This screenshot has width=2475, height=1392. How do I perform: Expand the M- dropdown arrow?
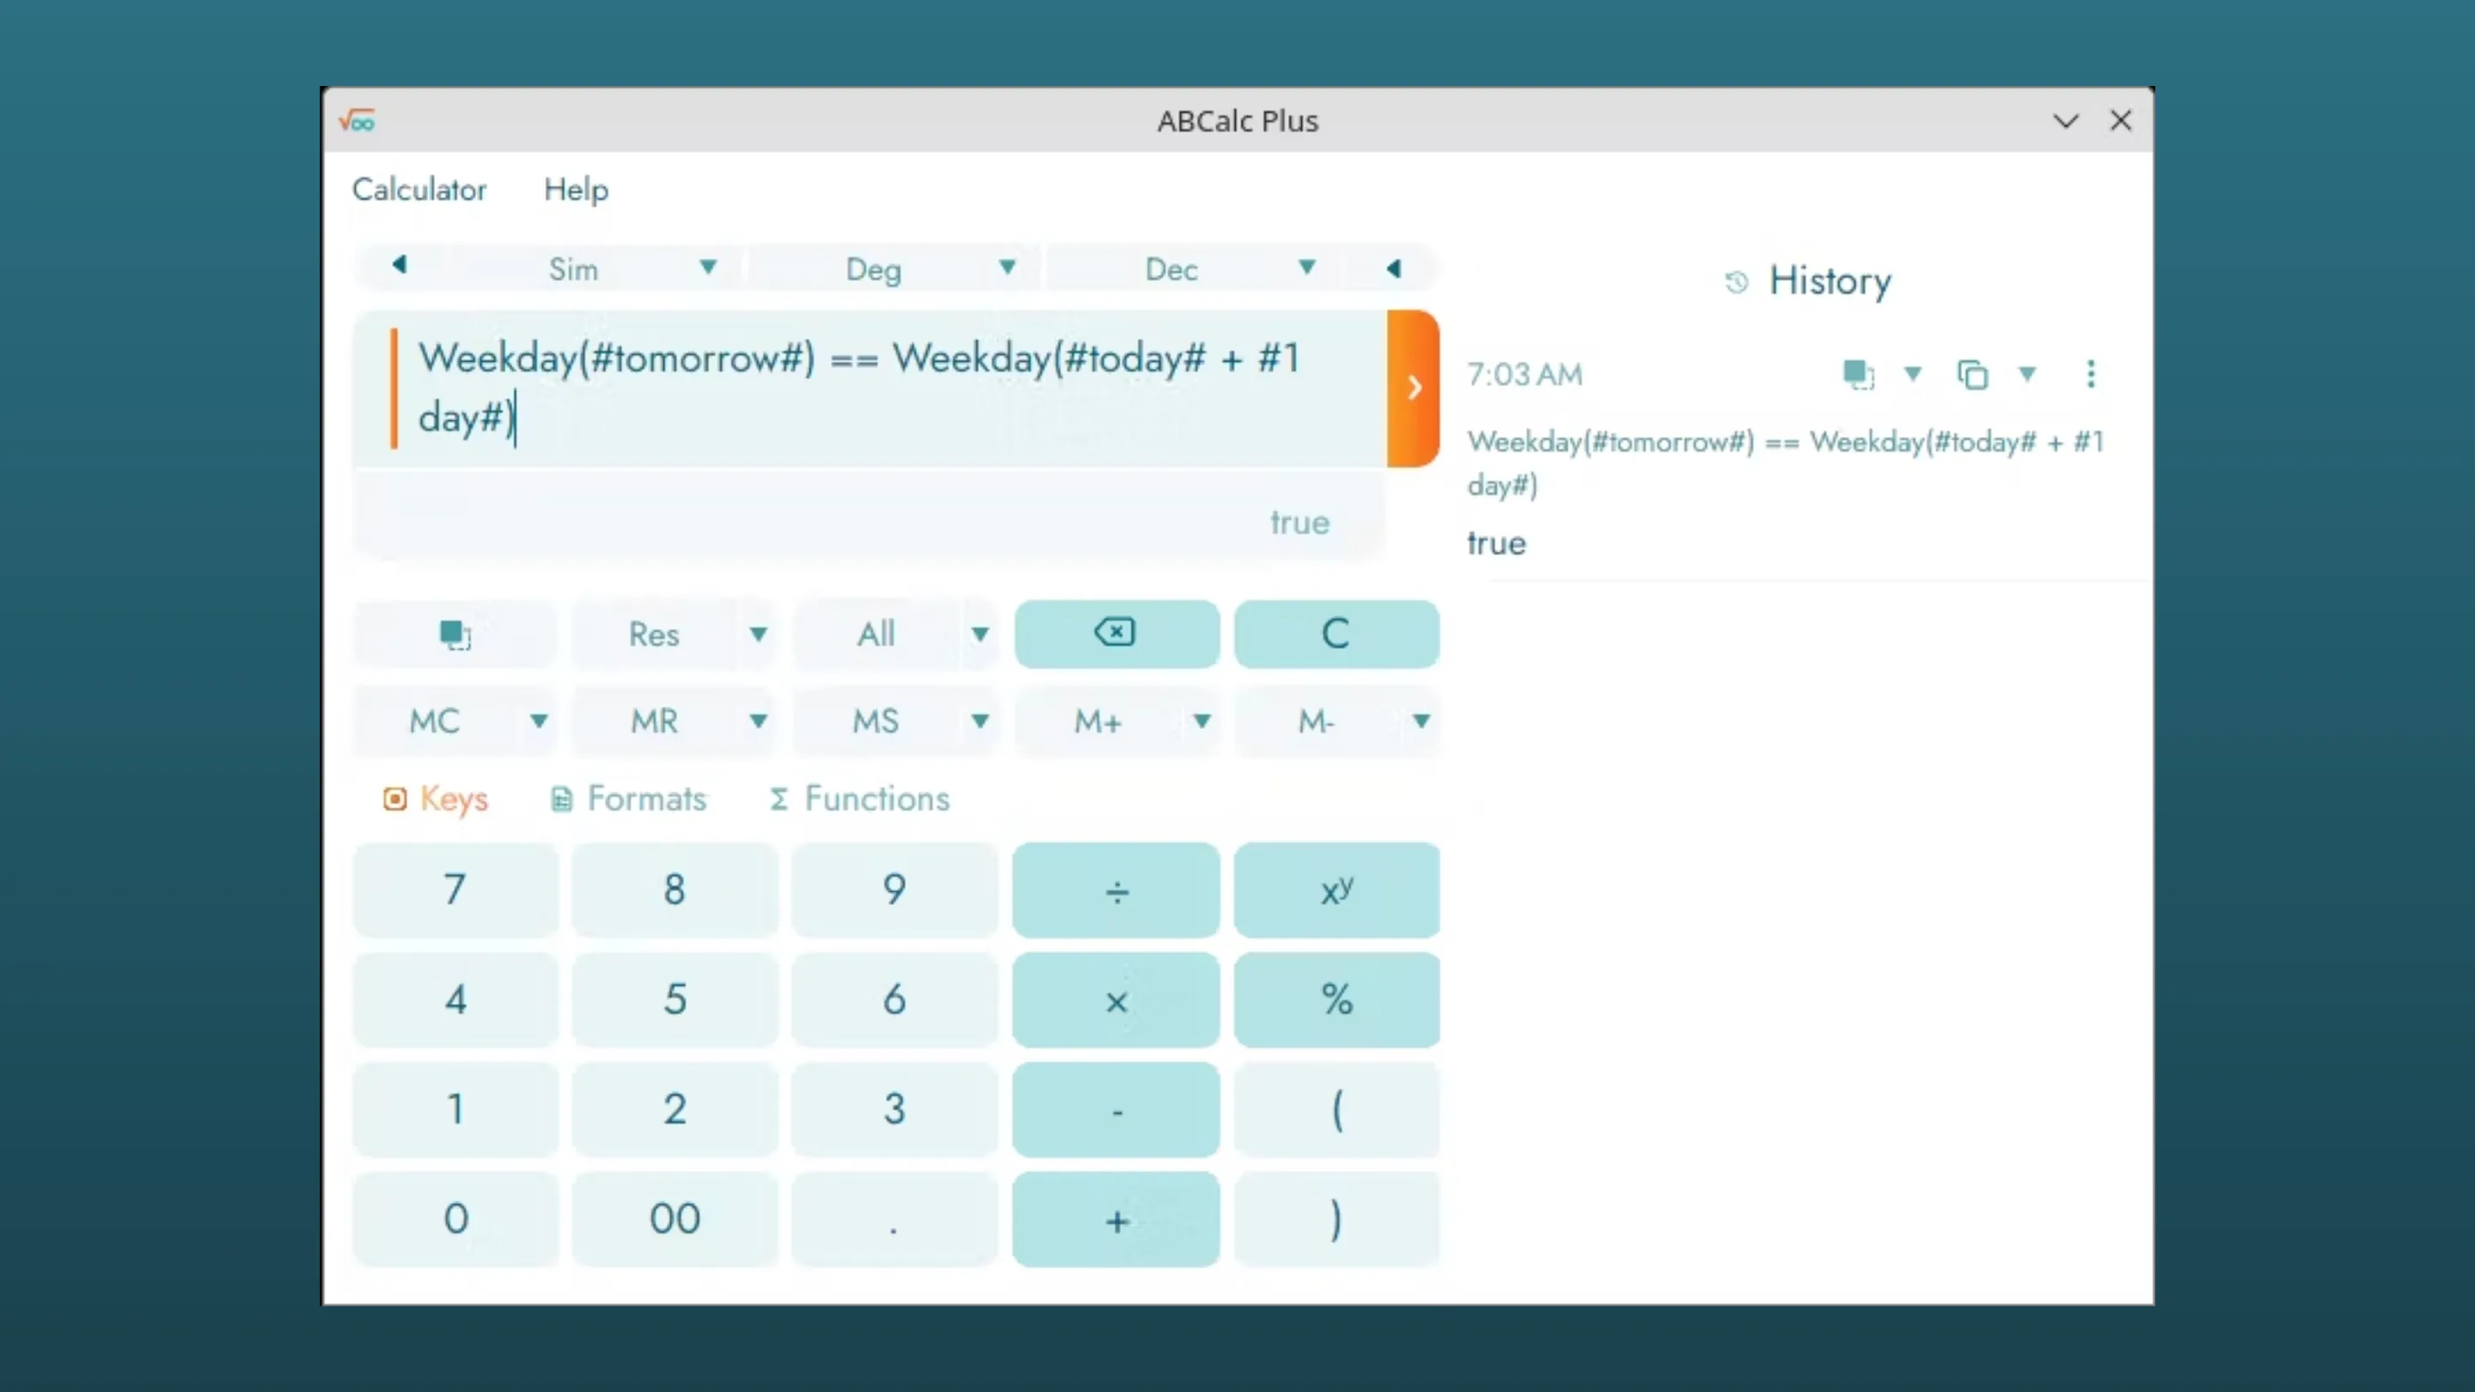coord(1421,722)
